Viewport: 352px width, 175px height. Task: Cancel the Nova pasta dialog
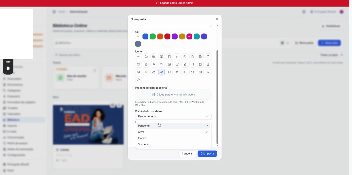(x=187, y=153)
